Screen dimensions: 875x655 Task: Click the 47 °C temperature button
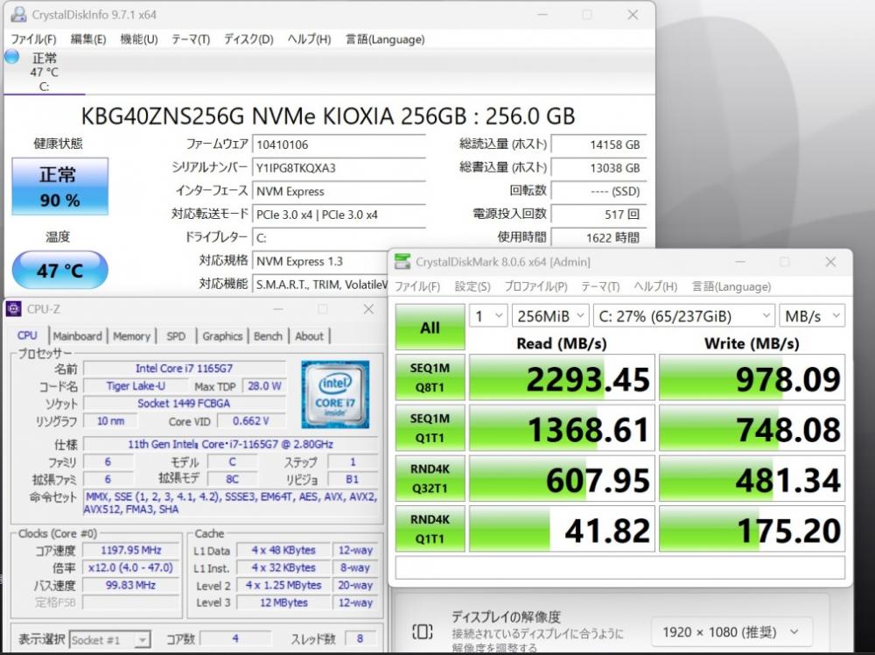coord(59,271)
